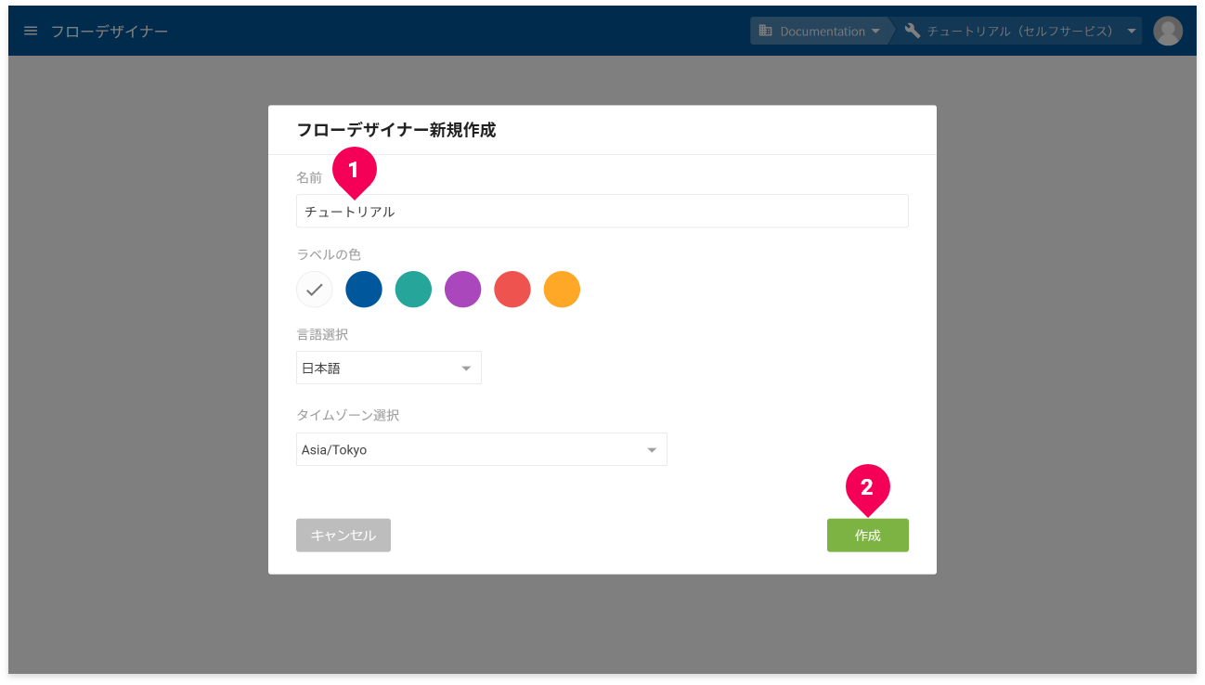Click the ラベルの色 label text
Viewport: 1205px width, 685px height.
coord(329,253)
